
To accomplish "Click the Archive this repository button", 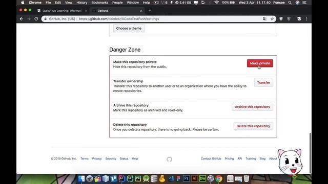I will coord(252,107).
